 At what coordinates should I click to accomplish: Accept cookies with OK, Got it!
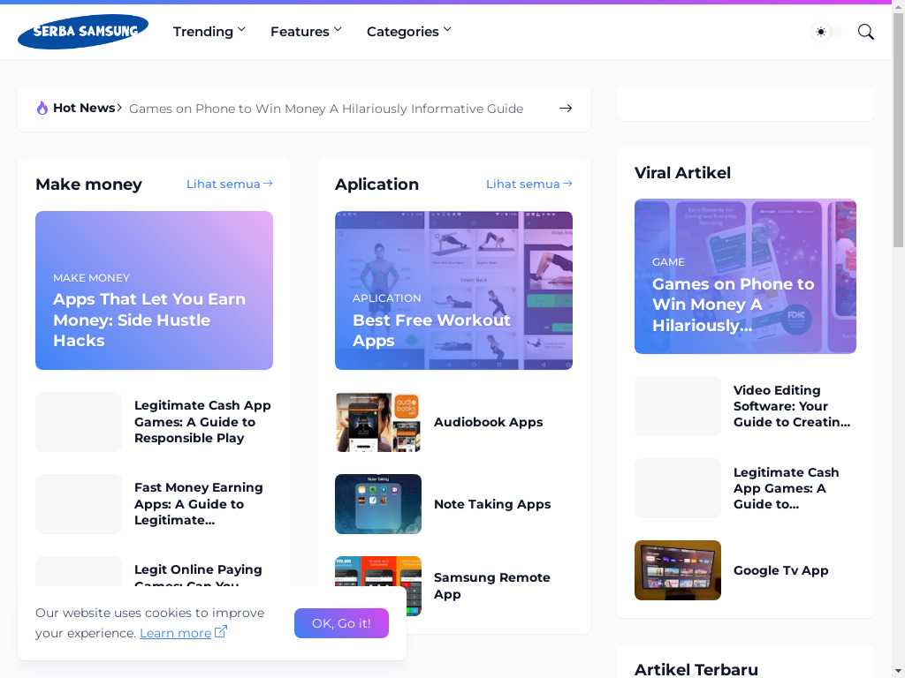341,623
